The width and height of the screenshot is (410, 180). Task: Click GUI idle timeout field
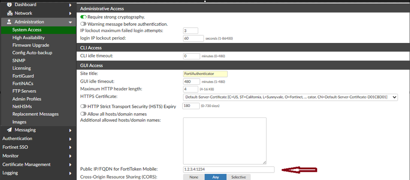(x=192, y=81)
